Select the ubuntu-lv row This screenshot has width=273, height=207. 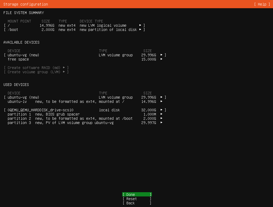coord(85,102)
